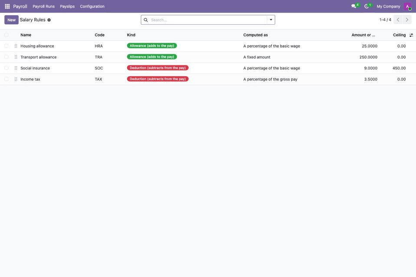Open the Payroll Runs menu
Screen dimensions: 416x277
coord(43,7)
